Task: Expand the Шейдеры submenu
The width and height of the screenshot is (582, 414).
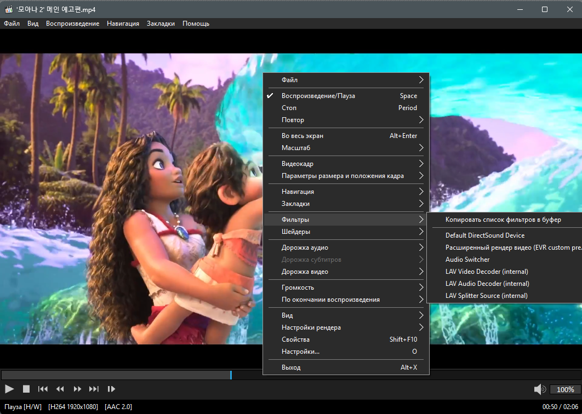Action: tap(346, 232)
